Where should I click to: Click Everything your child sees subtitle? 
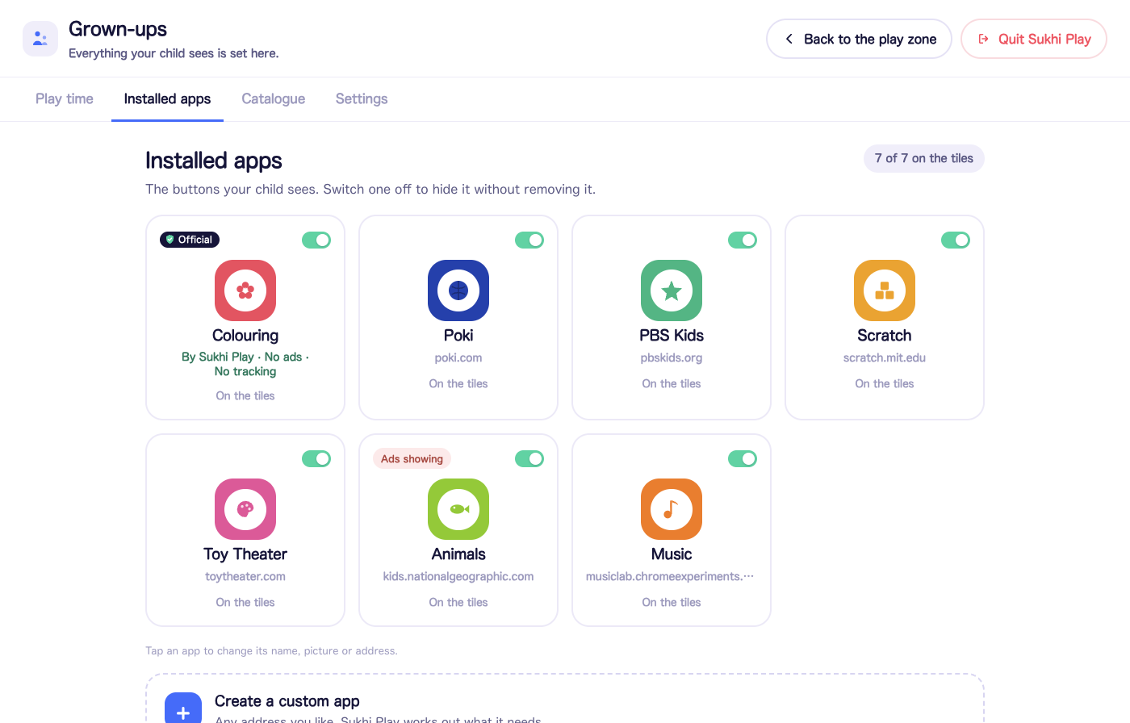click(x=174, y=53)
